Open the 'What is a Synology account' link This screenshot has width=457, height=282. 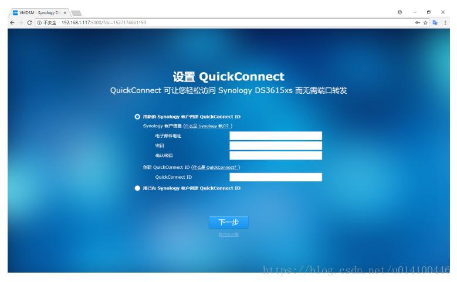[x=207, y=126]
